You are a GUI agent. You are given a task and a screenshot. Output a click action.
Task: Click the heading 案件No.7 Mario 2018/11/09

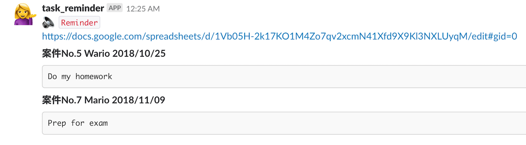coord(104,100)
